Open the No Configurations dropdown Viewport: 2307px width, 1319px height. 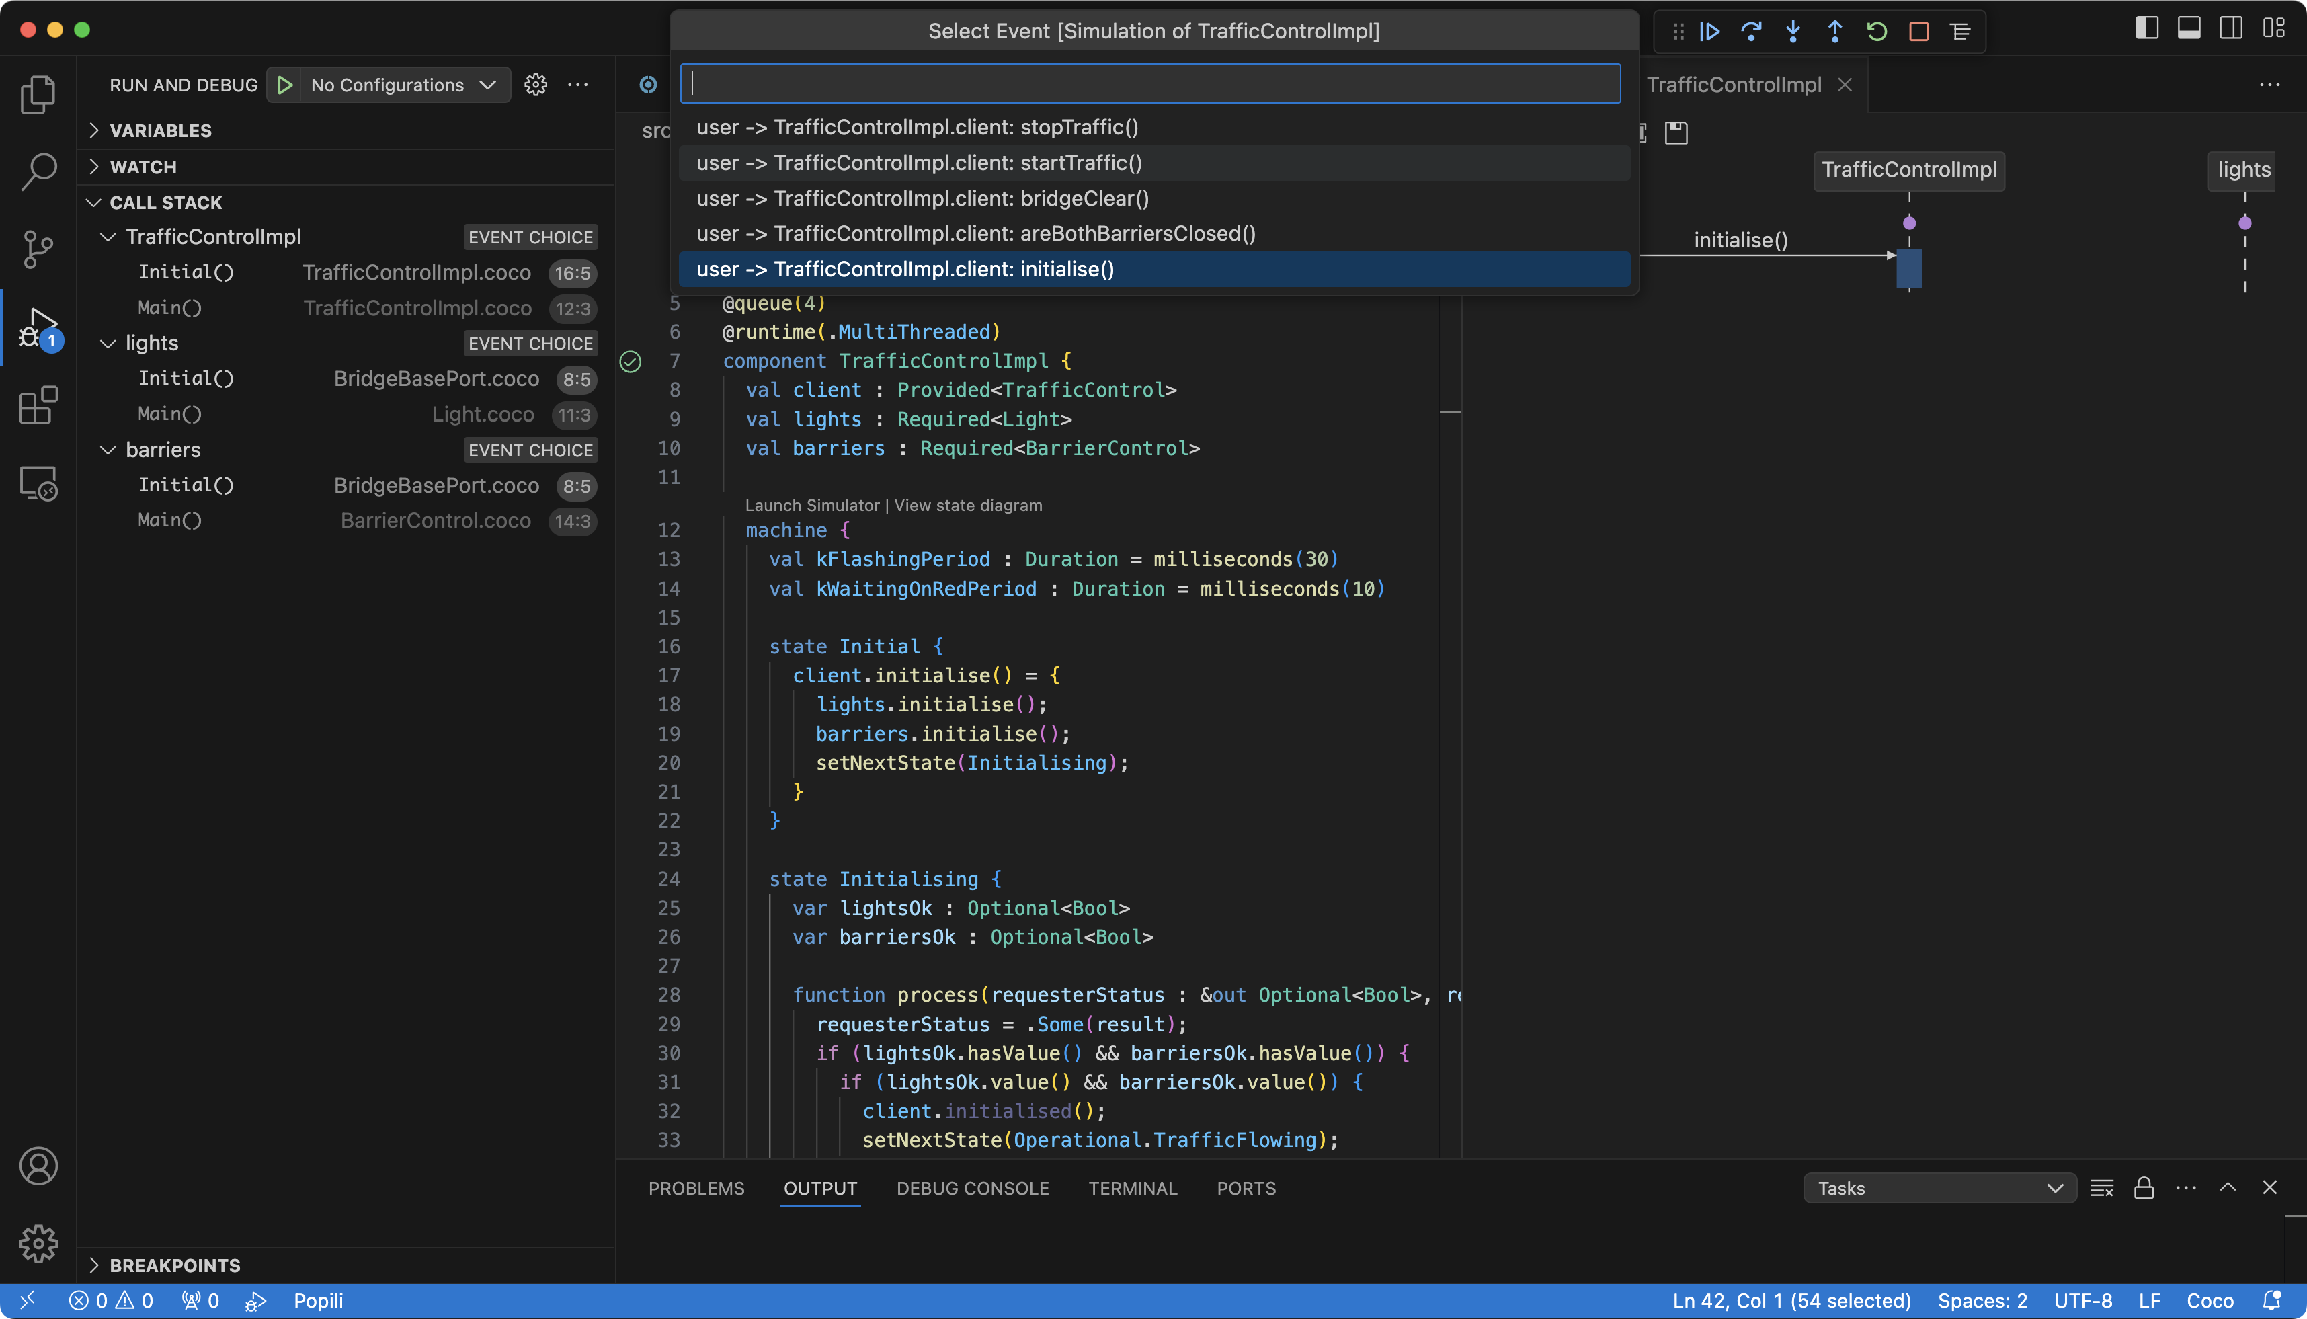pyautogui.click(x=404, y=85)
